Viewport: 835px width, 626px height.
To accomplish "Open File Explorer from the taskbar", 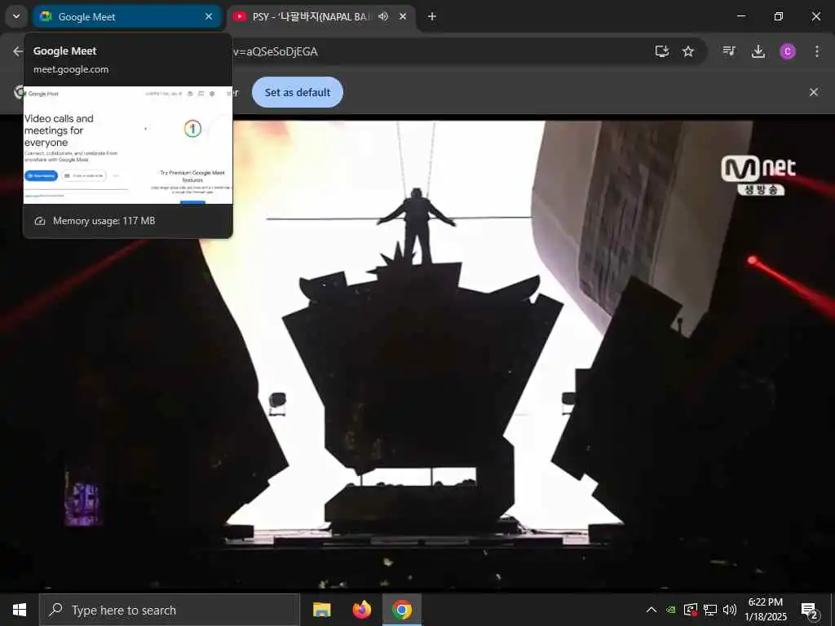I will click(x=321, y=610).
